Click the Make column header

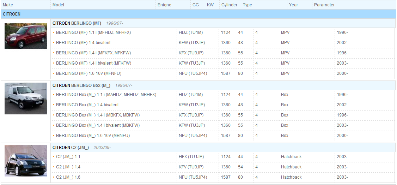point(8,5)
